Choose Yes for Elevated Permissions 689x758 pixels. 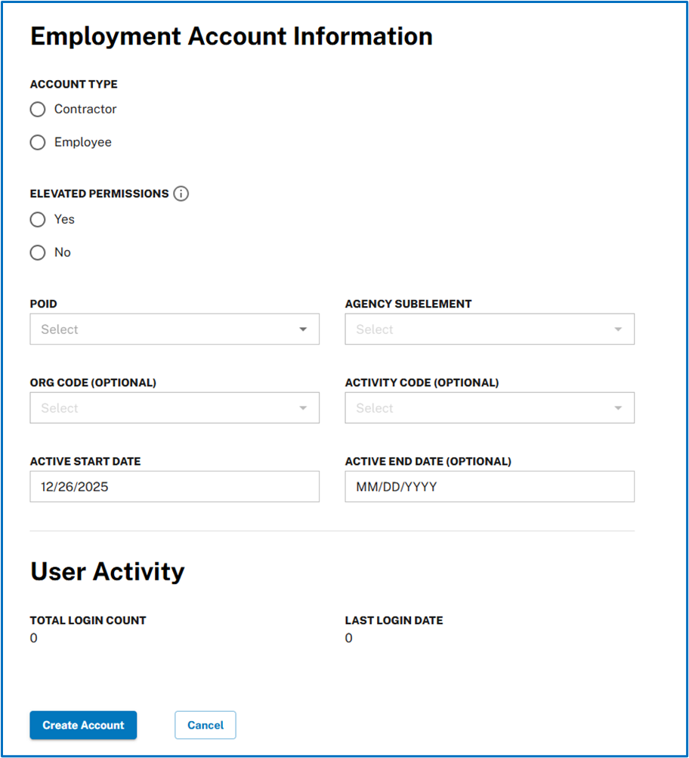click(x=37, y=219)
